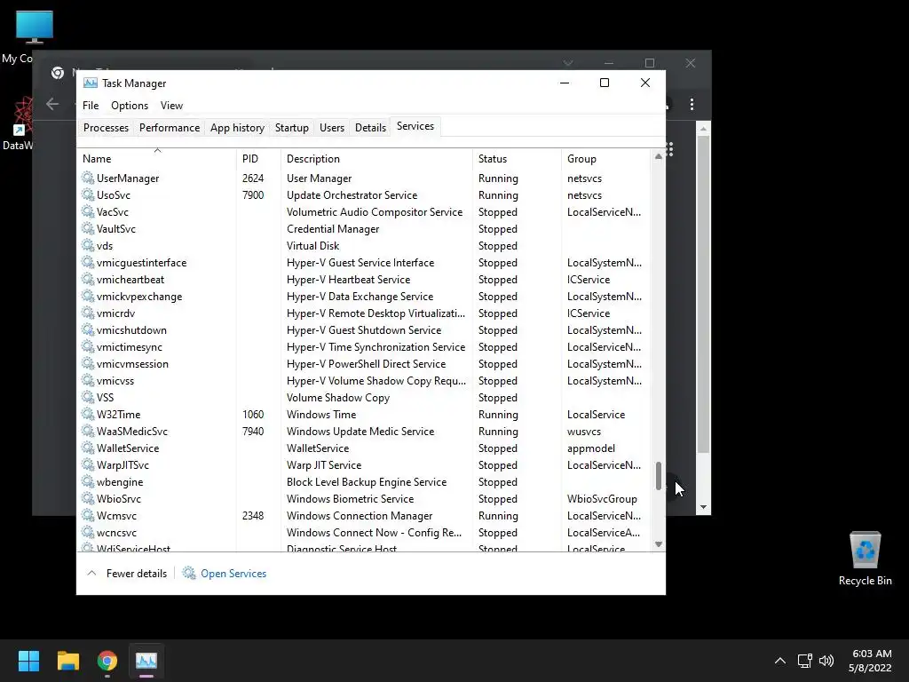This screenshot has height=682, width=909.
Task: Click the gear icon beside Wcmsvc
Action: pyautogui.click(x=88, y=514)
